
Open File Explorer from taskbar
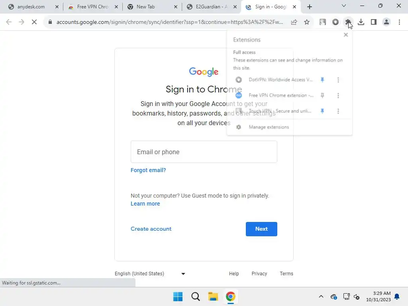(213, 296)
